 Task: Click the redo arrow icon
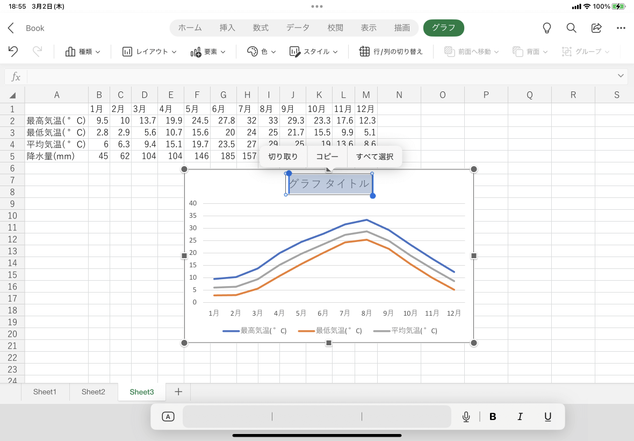pos(37,52)
